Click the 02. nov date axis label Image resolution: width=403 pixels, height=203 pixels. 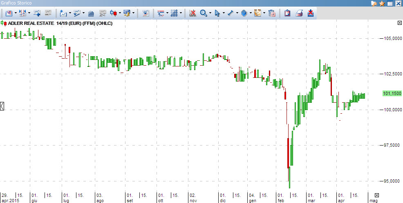pyautogui.click(x=193, y=198)
